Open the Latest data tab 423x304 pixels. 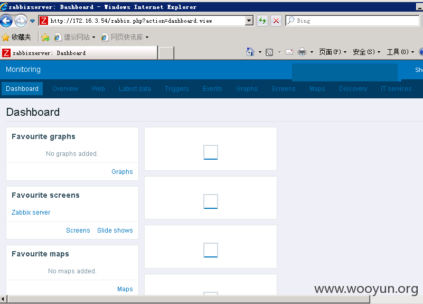click(135, 88)
